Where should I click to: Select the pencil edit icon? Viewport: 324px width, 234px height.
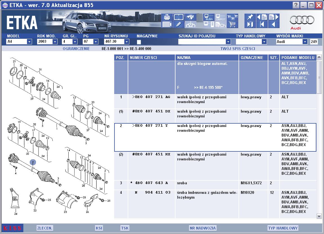[179, 24]
